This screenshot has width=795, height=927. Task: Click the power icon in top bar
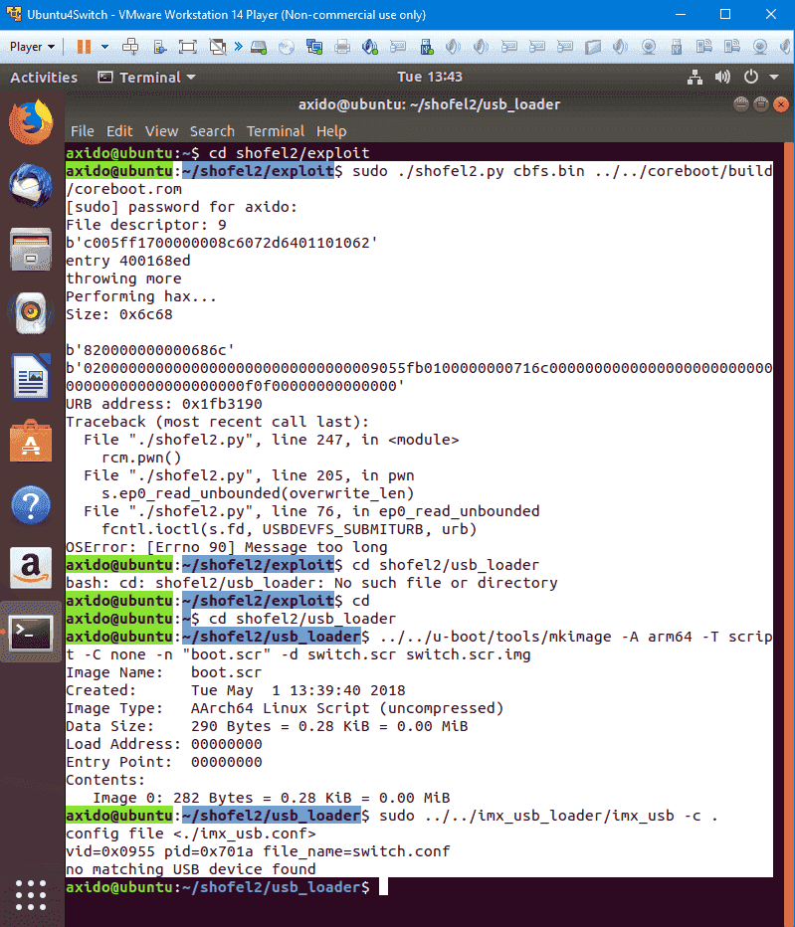(x=750, y=77)
